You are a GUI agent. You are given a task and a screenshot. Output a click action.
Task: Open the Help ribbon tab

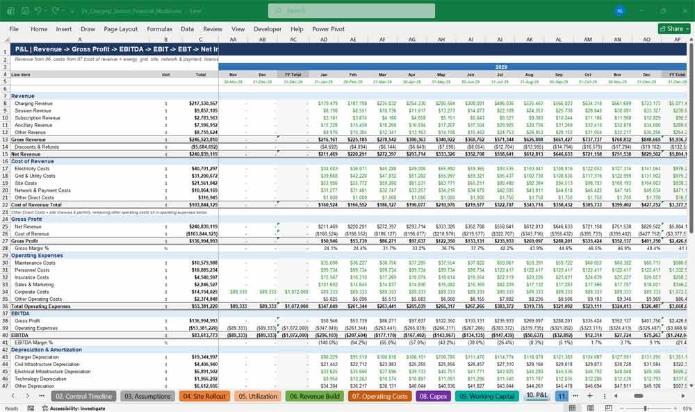tap(297, 28)
